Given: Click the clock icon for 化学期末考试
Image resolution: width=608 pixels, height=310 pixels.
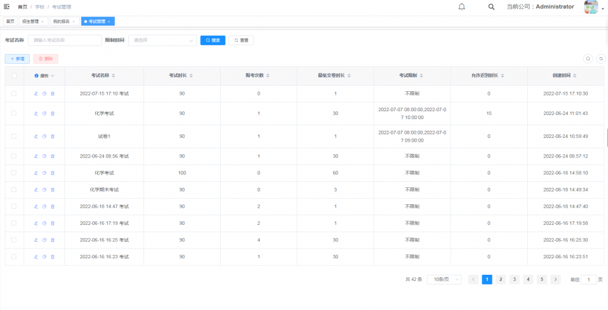Looking at the screenshot, I should point(44,190).
